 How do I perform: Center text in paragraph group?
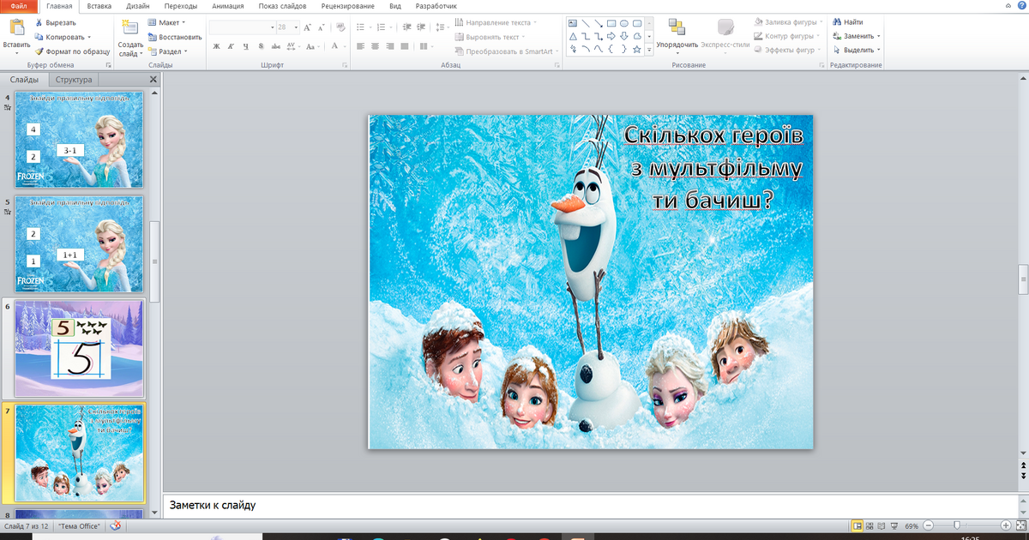click(375, 46)
